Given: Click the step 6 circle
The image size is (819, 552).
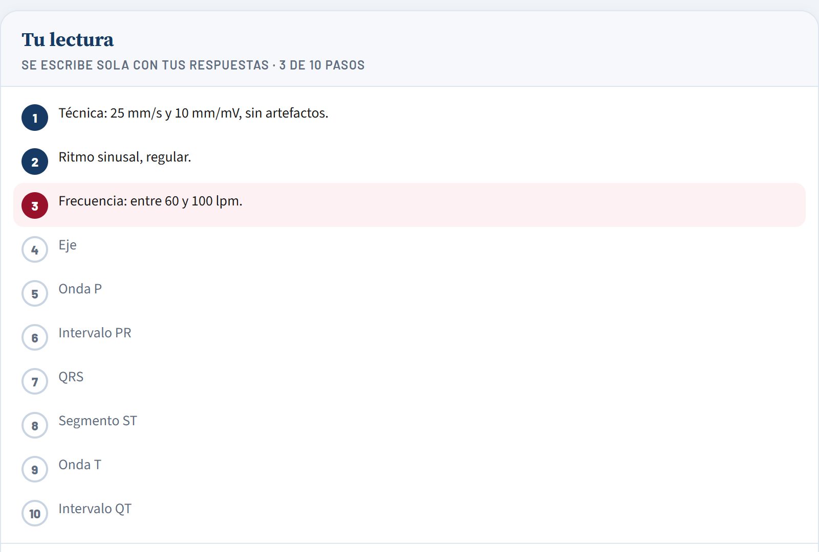Looking at the screenshot, I should [35, 337].
